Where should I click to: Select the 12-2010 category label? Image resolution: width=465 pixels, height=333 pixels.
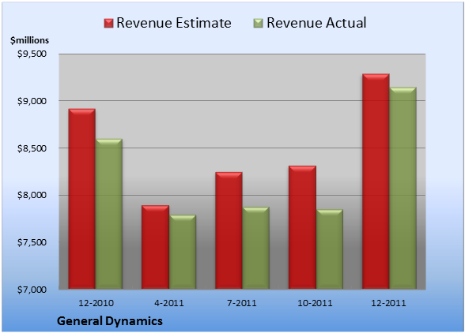pyautogui.click(x=96, y=303)
